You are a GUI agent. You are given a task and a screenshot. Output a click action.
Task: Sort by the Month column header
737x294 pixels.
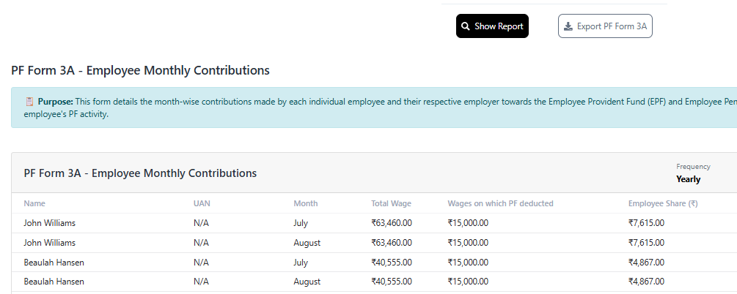pos(305,203)
